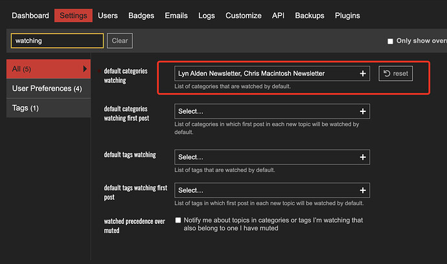Toggle the 'Only show overridden' checkbox
Screen dimensions: 447x264
(390, 41)
